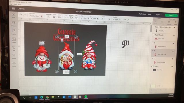Collapse layer 2 in Layers panel

tap(152, 58)
